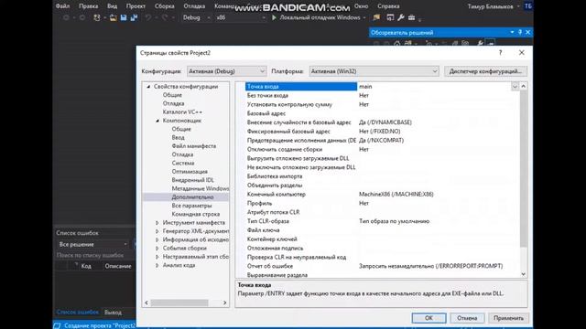The height and width of the screenshot is (329, 586).
Task: Close the Обозреватель решений panel
Action: tap(527, 33)
